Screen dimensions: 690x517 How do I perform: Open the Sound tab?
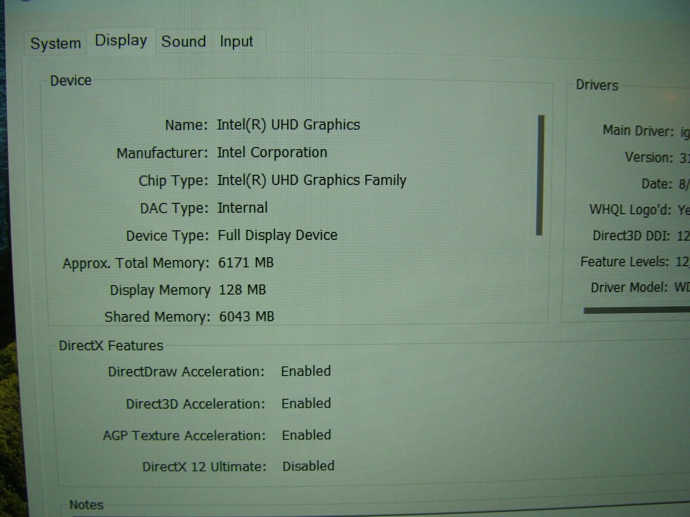point(183,42)
